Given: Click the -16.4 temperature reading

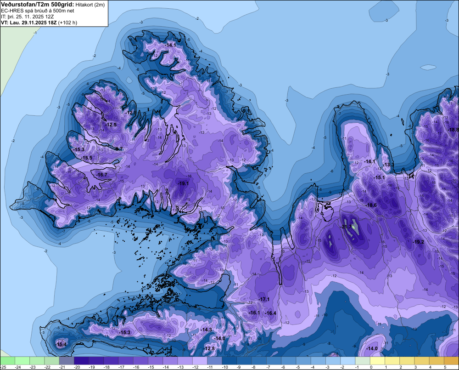Looking at the screenshot, I should 270,313.
